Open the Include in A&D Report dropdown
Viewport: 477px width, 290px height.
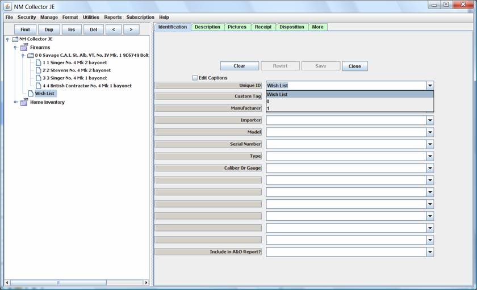coord(430,252)
